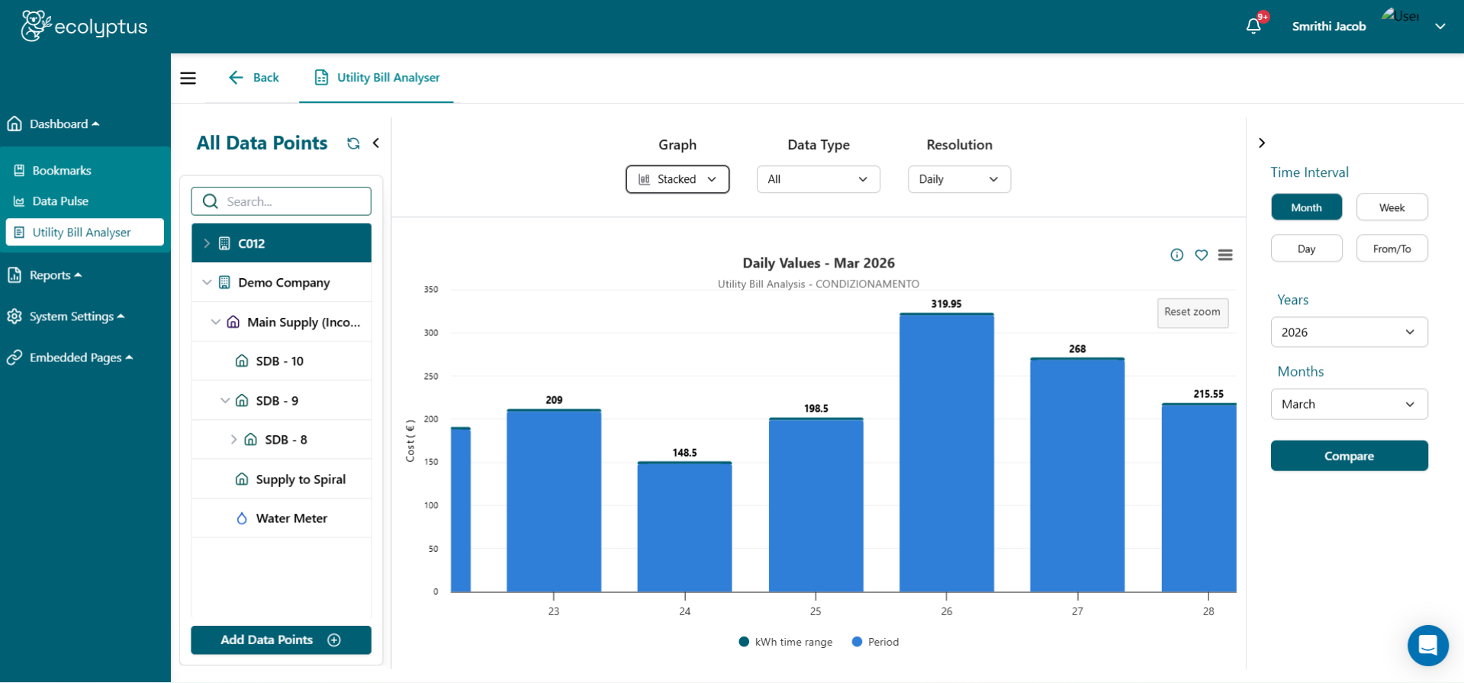Open the Graph type Stacked dropdown
Screen dimensions: 1464x683
point(677,179)
